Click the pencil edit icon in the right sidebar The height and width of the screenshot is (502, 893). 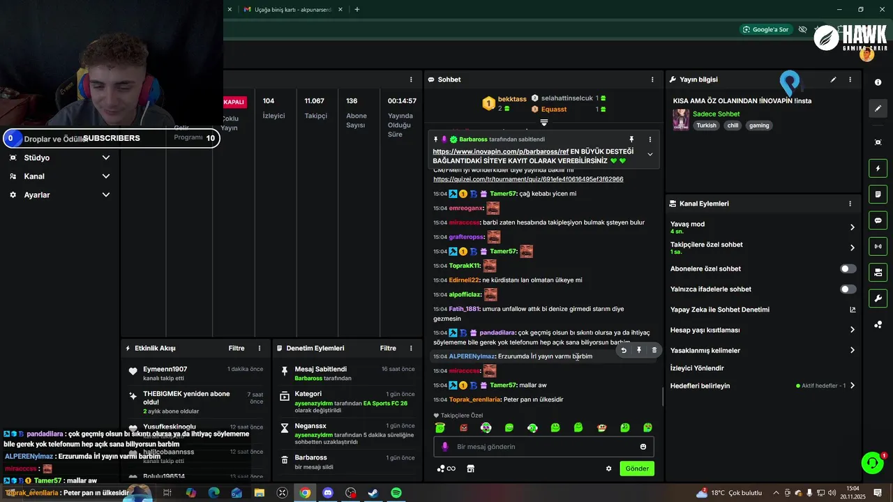878,108
